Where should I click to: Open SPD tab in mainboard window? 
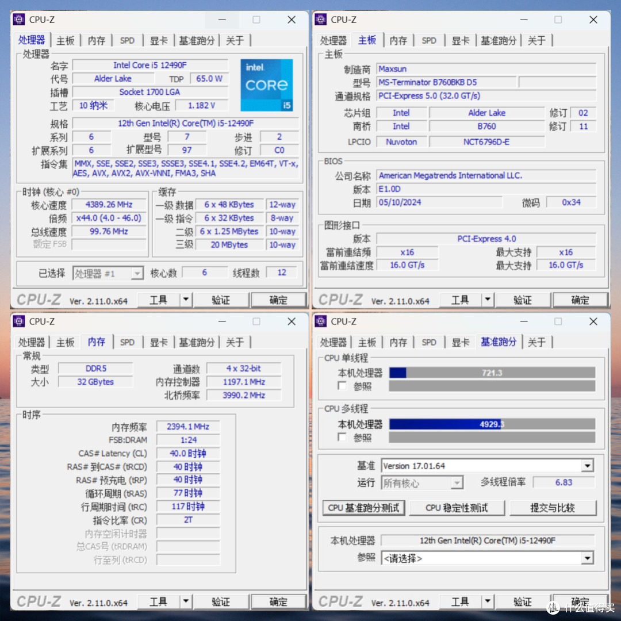click(x=429, y=40)
